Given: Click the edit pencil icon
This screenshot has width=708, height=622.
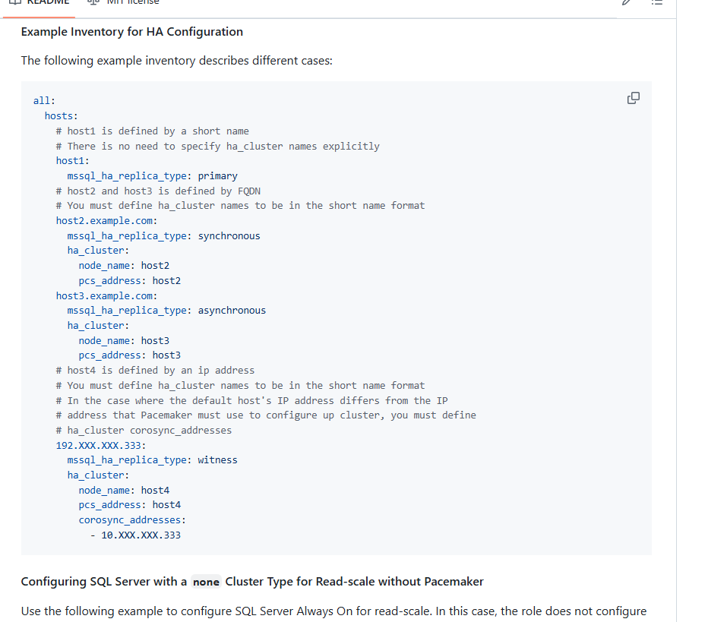Looking at the screenshot, I should coord(627,2).
